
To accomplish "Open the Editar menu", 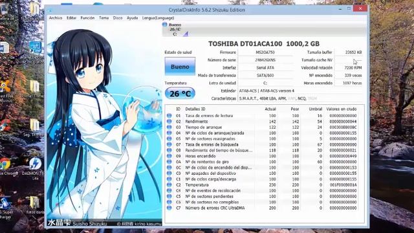I will [71, 18].
